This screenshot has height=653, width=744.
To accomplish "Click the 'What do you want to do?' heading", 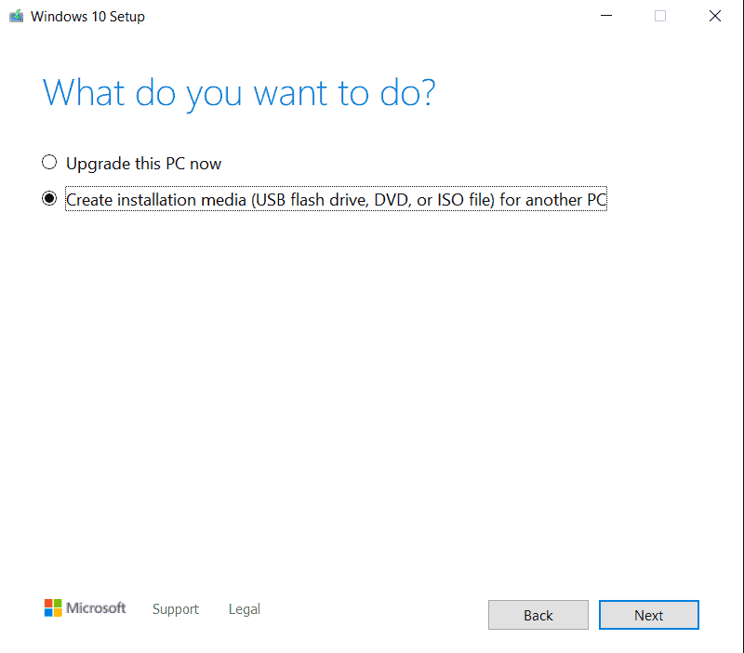I will 239,93.
